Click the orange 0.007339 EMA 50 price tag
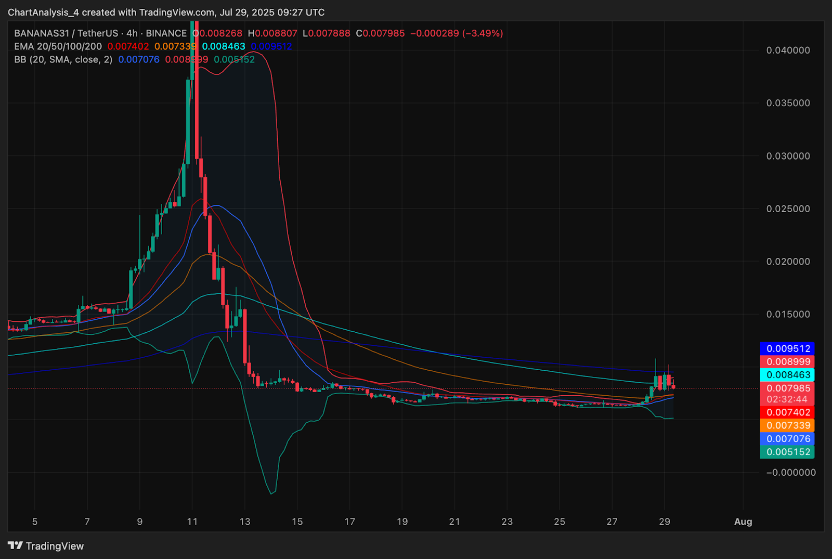This screenshot has height=559, width=832. 787,425
